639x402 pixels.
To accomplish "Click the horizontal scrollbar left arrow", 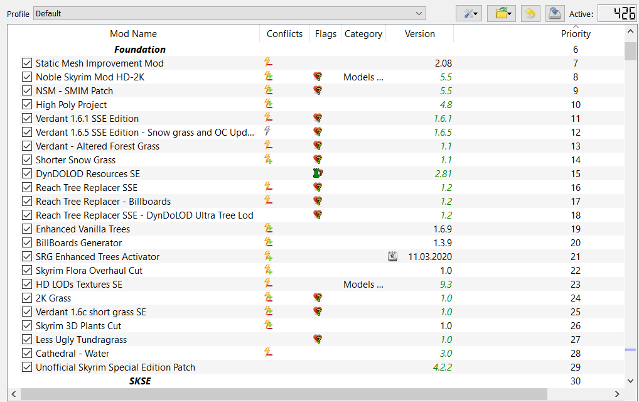I will click(13, 394).
